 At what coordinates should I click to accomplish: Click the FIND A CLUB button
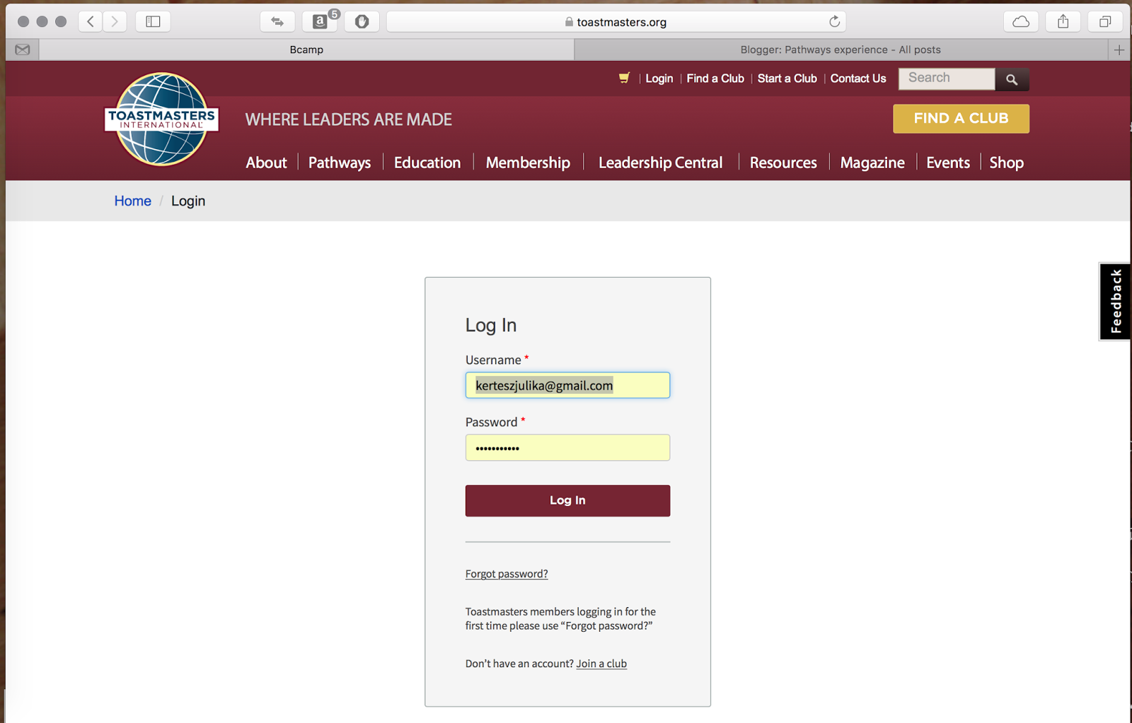(961, 118)
